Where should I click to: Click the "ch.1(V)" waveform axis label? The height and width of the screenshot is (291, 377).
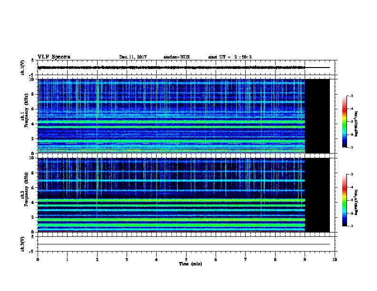[23, 68]
